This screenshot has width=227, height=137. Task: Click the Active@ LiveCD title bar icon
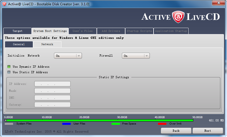tap(4, 4)
